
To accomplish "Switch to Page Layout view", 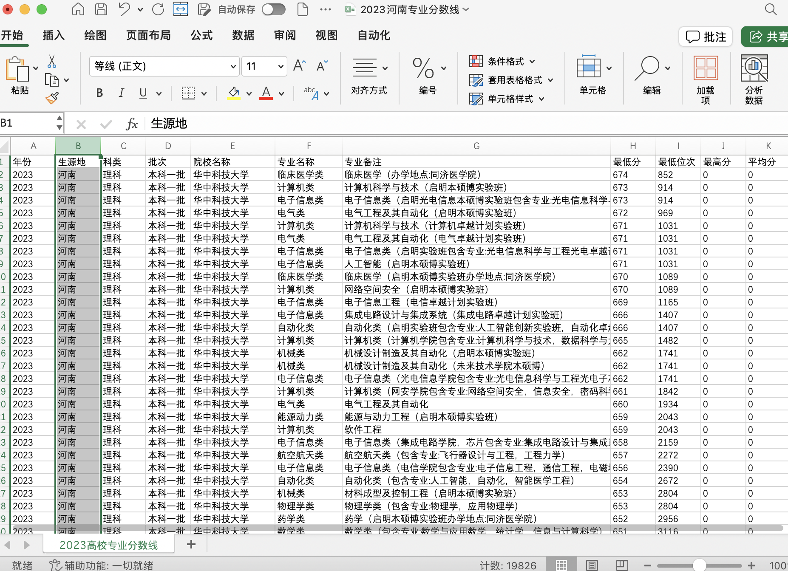I will [592, 565].
